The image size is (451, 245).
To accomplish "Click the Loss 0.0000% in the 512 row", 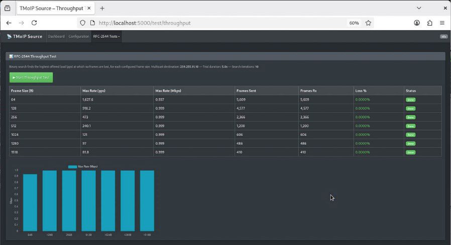I will (x=363, y=126).
